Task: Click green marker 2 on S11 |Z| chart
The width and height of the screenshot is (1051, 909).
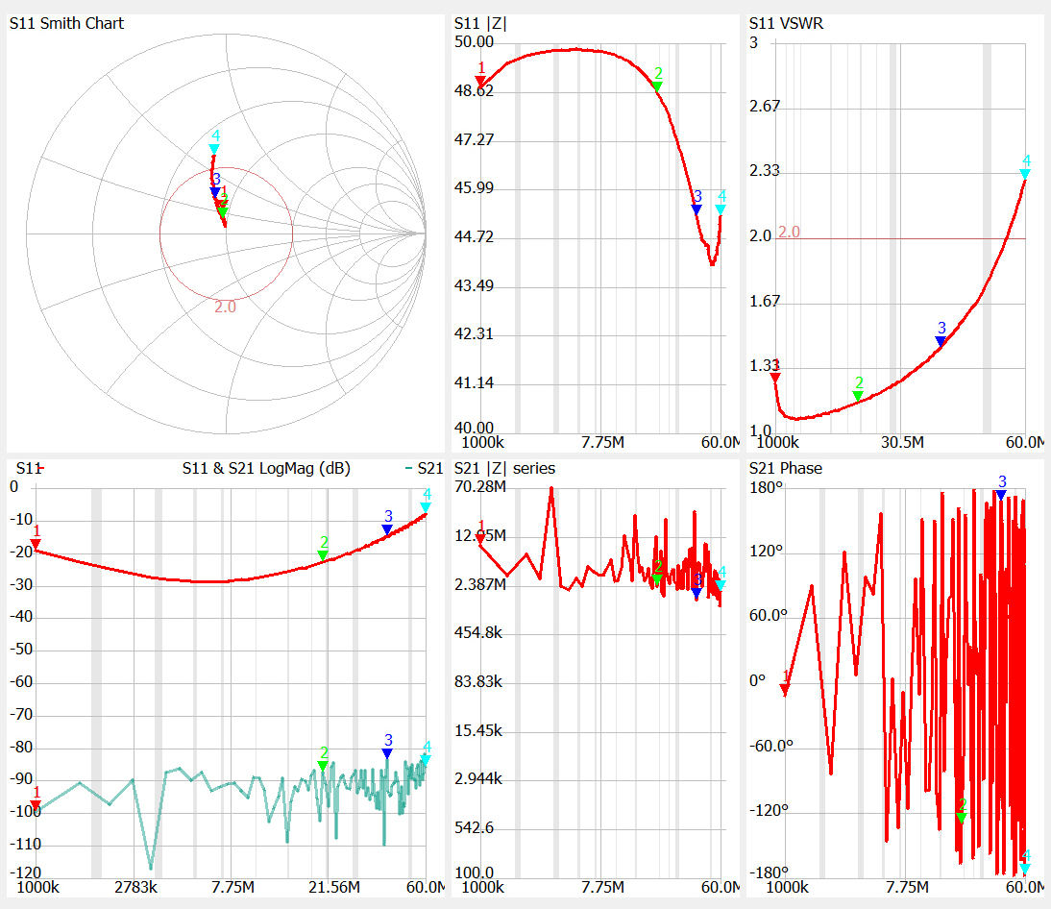Action: point(657,86)
